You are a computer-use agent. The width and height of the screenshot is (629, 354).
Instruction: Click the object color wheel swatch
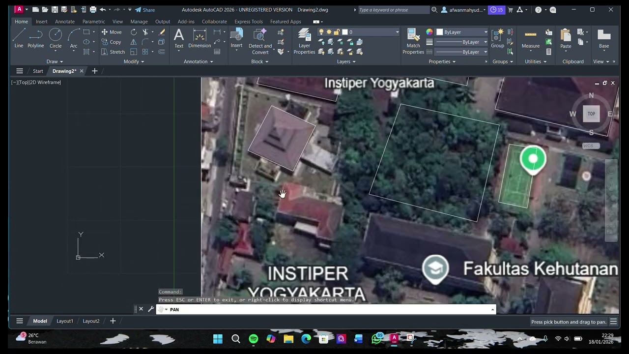[x=429, y=32]
